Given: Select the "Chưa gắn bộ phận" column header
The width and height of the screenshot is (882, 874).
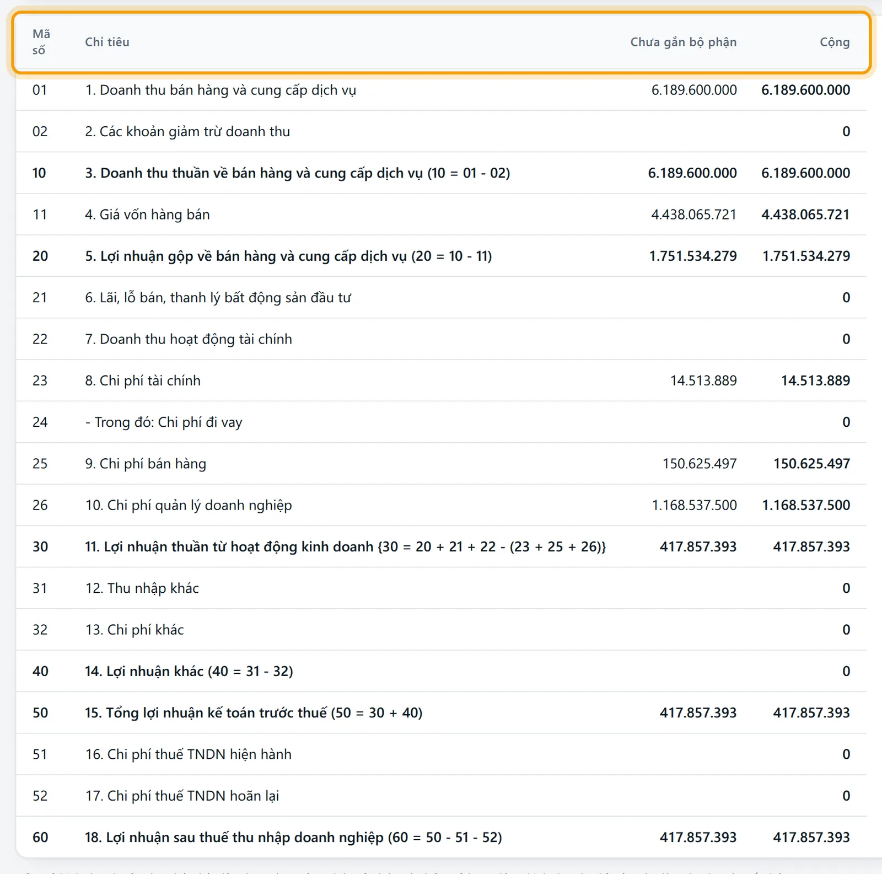Looking at the screenshot, I should (683, 42).
